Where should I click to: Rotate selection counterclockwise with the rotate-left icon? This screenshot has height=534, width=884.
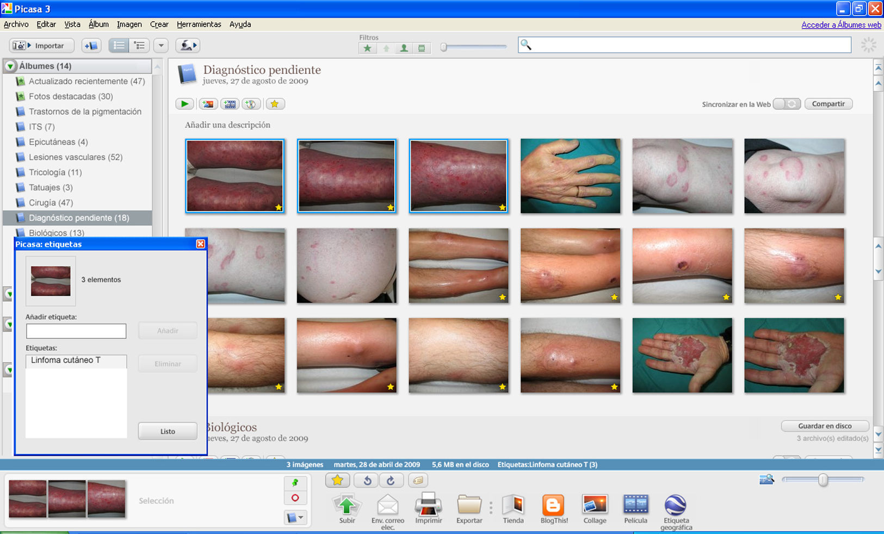[x=367, y=480]
